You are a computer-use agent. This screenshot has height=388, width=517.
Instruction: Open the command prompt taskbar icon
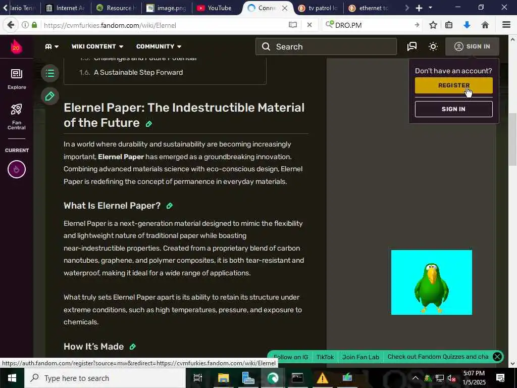[x=297, y=378]
